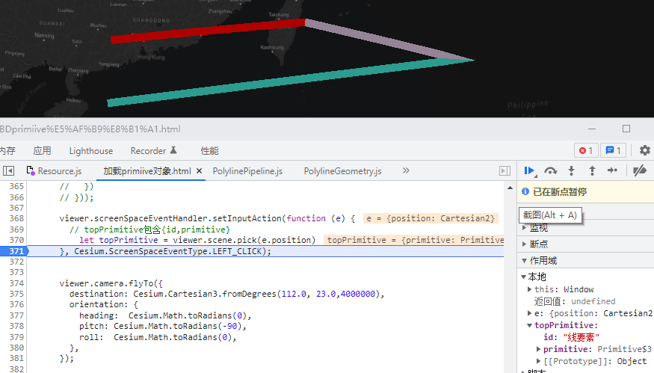Resume script execution in debugger
The width and height of the screenshot is (654, 373).
point(530,171)
